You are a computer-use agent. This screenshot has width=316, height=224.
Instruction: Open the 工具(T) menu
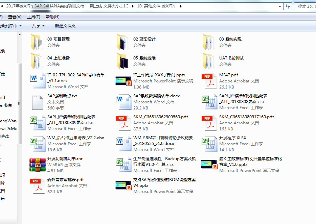point(33,17)
